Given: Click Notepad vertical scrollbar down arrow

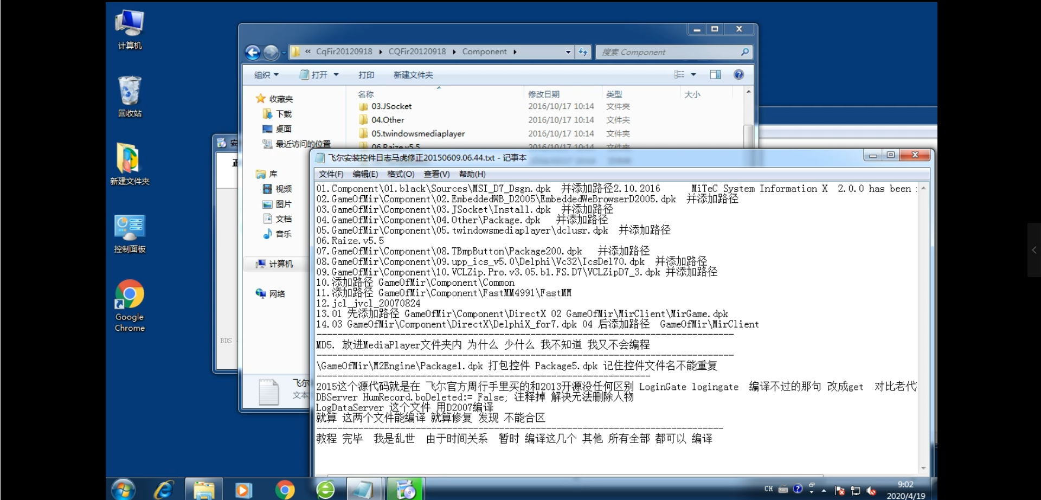Looking at the screenshot, I should 923,468.
